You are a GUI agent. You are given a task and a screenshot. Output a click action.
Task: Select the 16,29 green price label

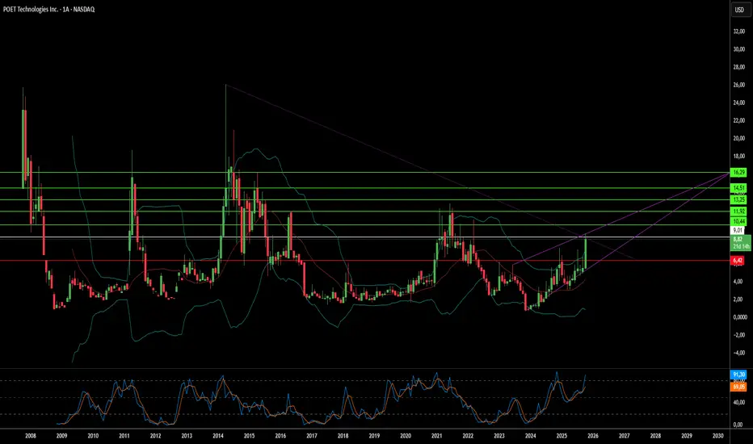[738, 172]
